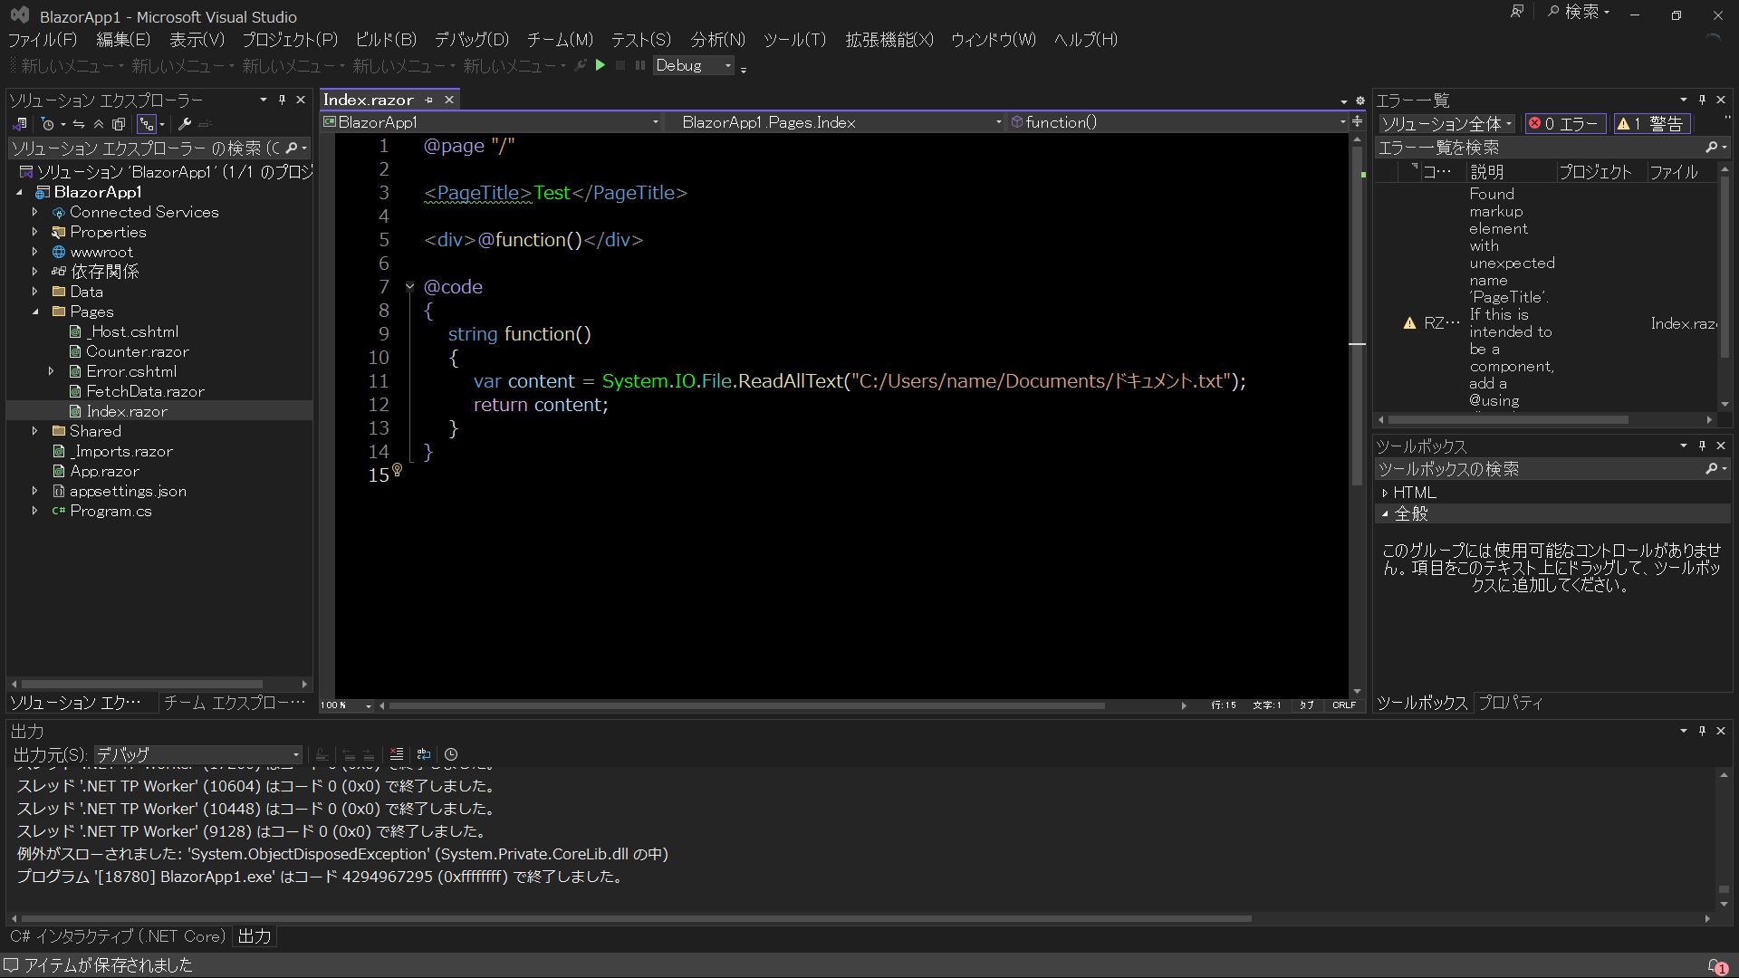Collapse the 全般 group in Toolbox
Screen dimensions: 1739x978
click(1385, 513)
